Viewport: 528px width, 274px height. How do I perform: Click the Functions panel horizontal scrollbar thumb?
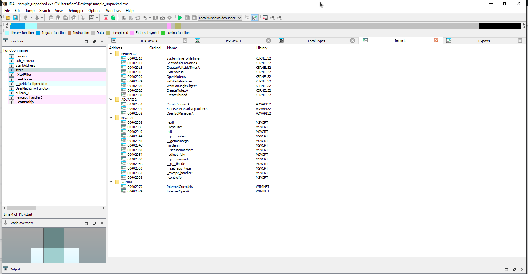[x=21, y=208]
